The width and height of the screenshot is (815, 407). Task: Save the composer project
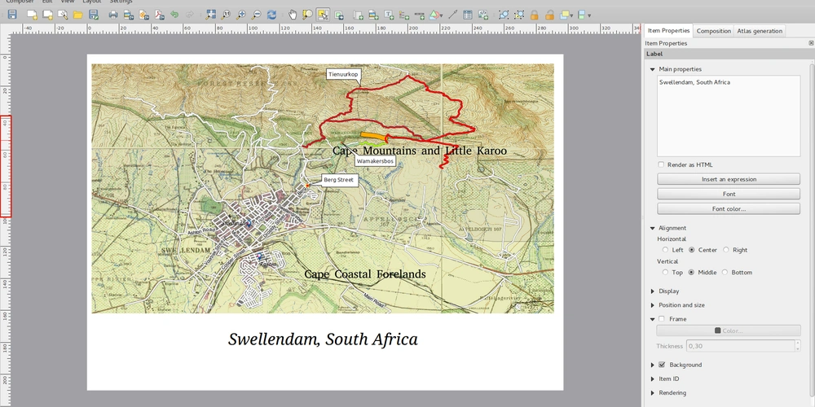tap(12, 15)
